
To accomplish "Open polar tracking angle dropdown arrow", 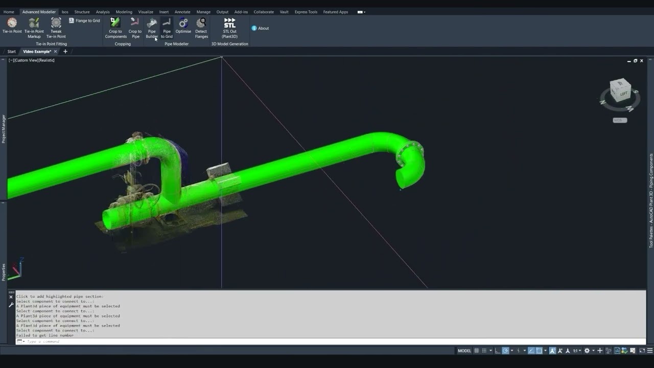I will point(512,351).
